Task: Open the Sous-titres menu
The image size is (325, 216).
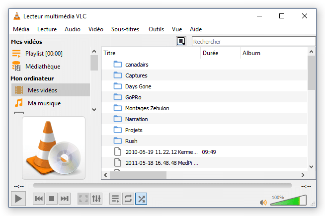Action: [x=125, y=29]
